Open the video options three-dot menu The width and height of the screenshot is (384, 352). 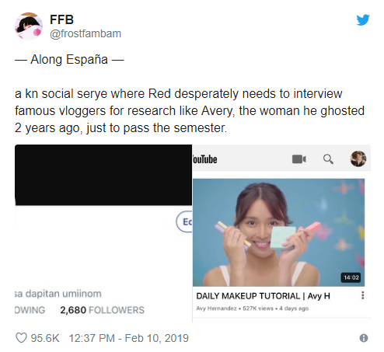(363, 295)
